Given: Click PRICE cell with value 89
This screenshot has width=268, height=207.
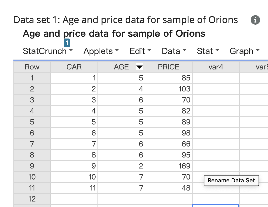Looking at the screenshot, I should [x=168, y=122].
